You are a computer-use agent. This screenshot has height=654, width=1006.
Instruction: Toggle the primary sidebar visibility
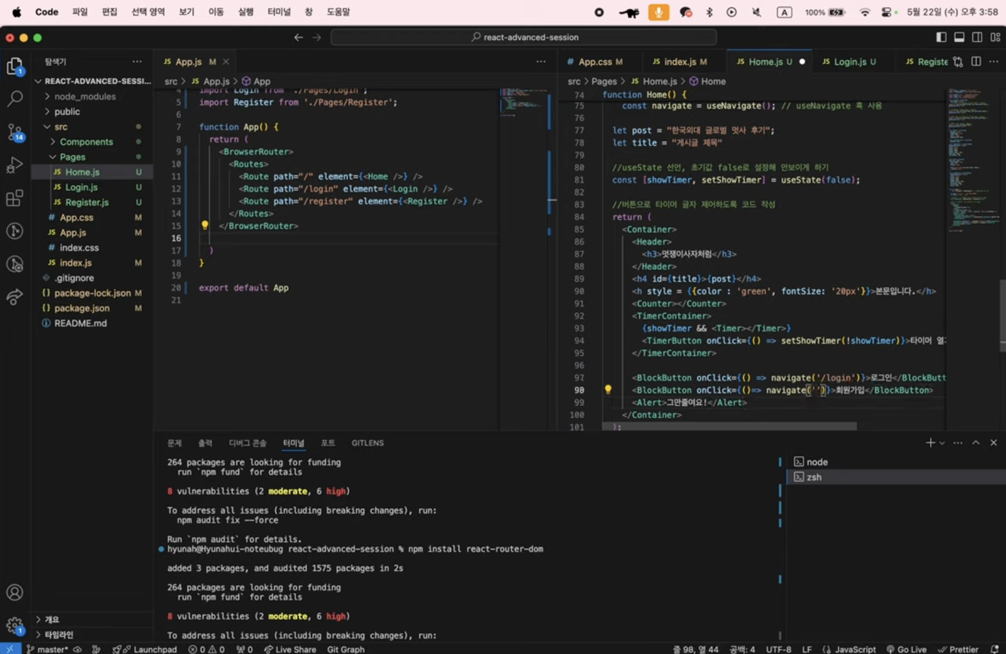(941, 37)
